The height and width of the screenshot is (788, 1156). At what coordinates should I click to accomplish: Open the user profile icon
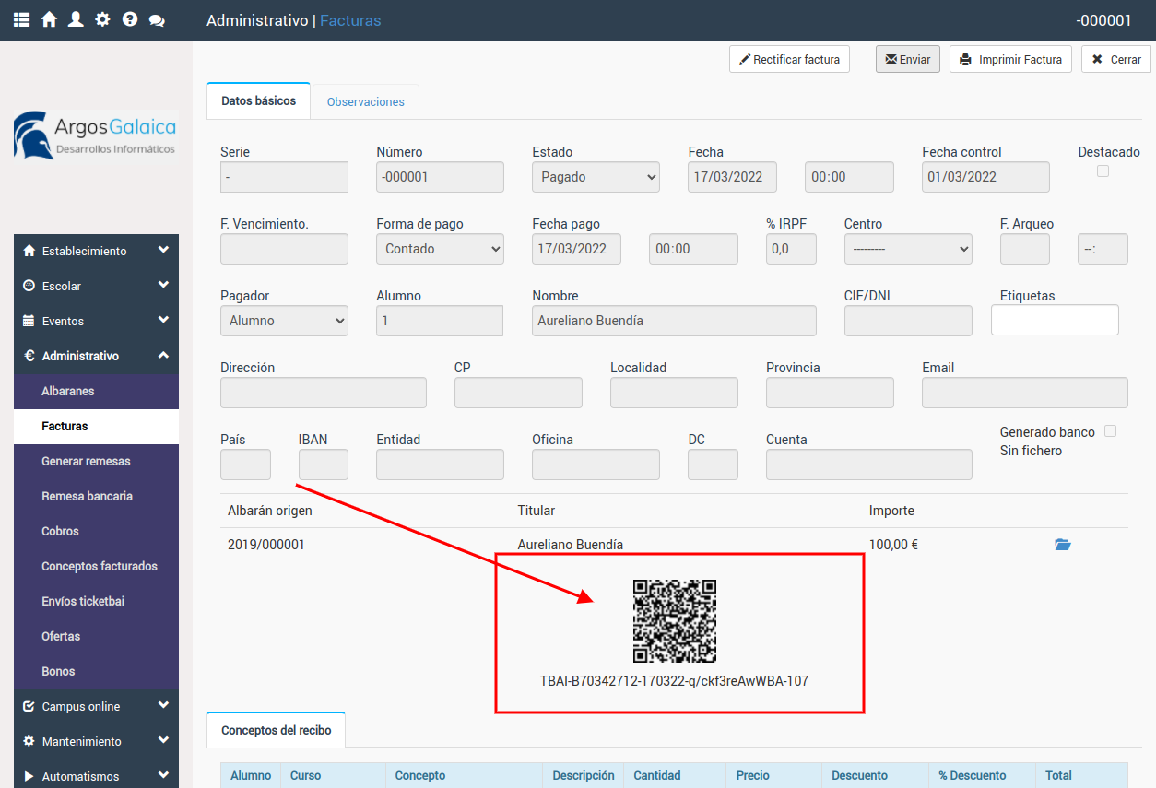(x=76, y=19)
